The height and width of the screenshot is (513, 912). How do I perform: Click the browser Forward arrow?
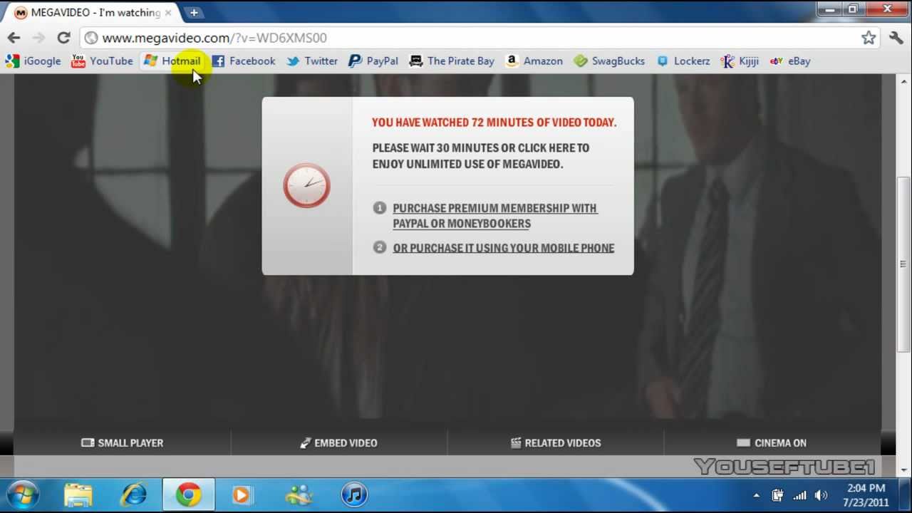(x=38, y=38)
